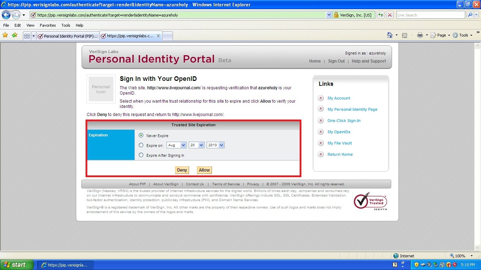Expand the address bar history dropdown
Image resolution: width=481 pixels, height=270 pixels.
329,15
